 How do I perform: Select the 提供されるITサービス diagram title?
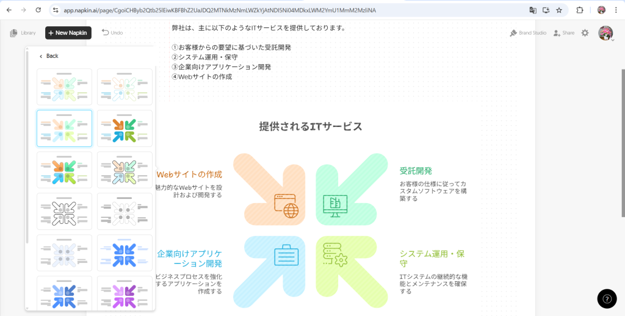311,127
